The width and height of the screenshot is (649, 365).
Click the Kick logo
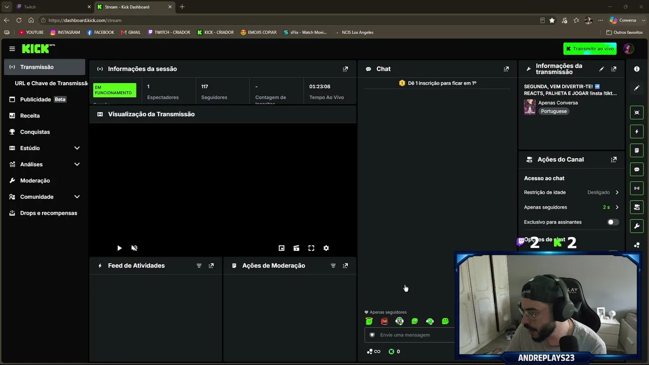click(38, 49)
